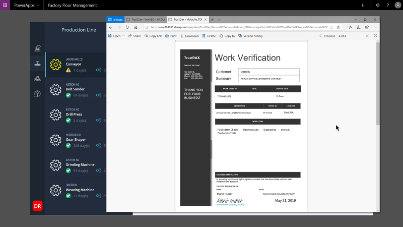Open Version history
403x227 pixels.
[x=250, y=36]
